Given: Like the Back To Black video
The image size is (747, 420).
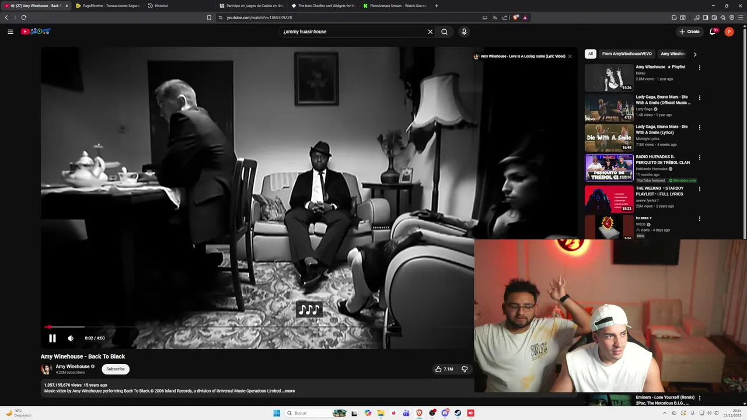Looking at the screenshot, I should (x=444, y=369).
